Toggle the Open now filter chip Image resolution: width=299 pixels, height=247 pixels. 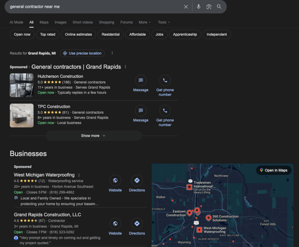pos(22,34)
